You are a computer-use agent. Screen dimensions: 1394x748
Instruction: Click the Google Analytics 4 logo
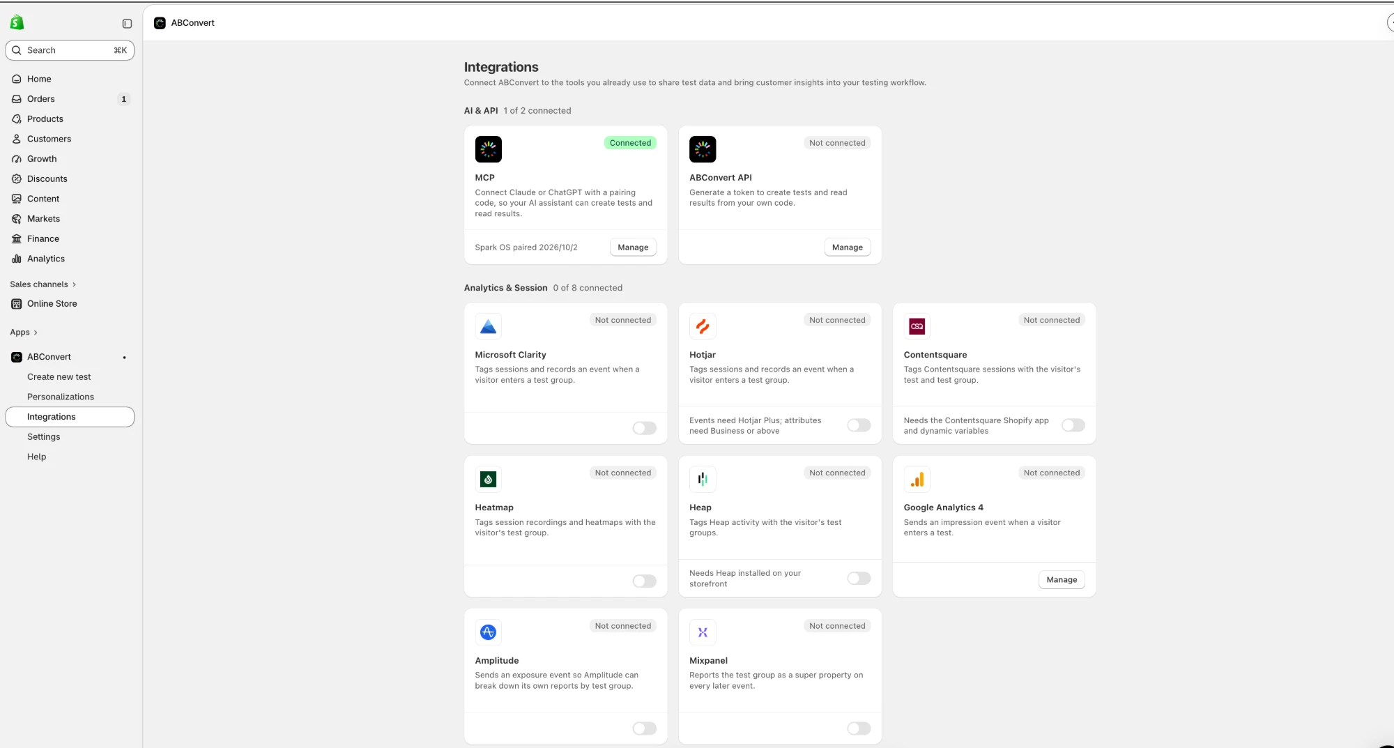click(x=917, y=479)
